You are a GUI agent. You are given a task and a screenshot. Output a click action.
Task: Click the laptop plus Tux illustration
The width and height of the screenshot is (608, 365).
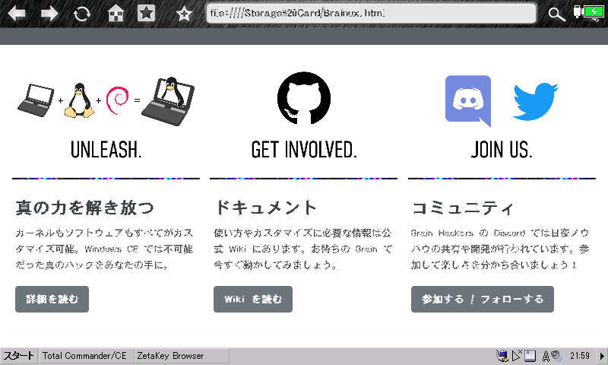[x=106, y=101]
